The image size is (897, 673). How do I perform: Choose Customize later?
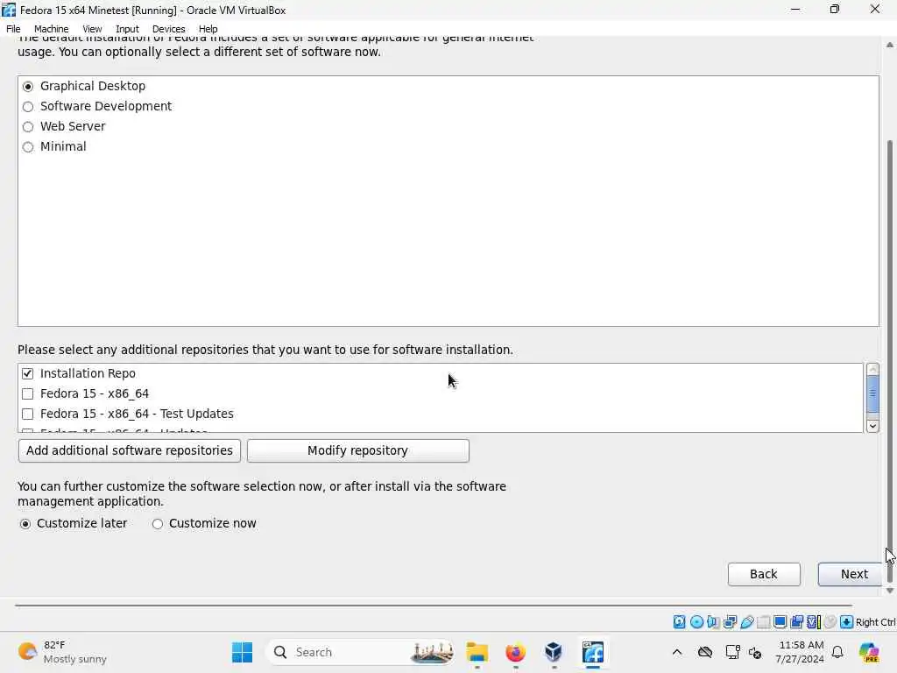coord(73,524)
